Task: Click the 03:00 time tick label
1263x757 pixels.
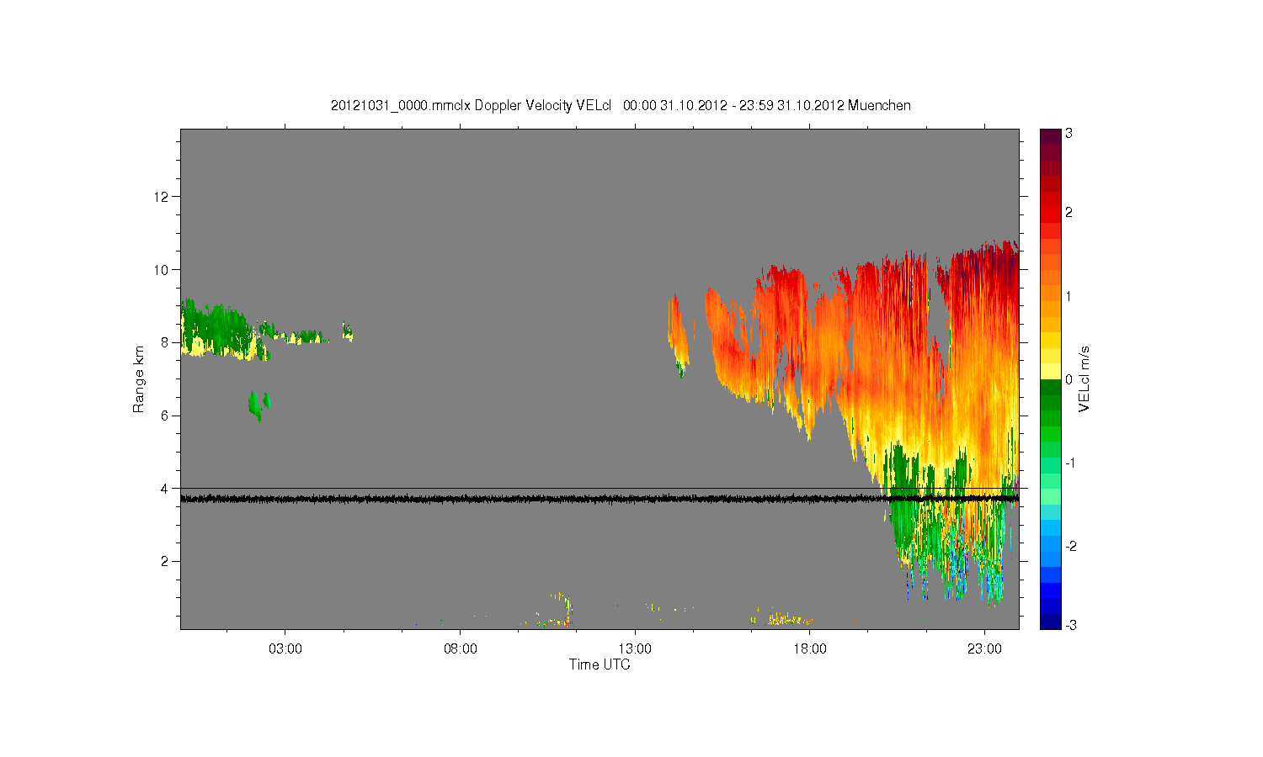Action: pos(285,649)
